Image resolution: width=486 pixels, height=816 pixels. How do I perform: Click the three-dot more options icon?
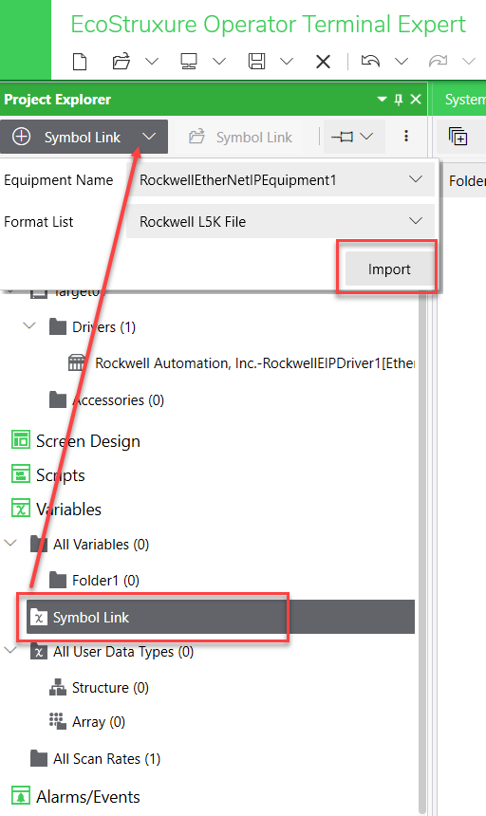pos(406,137)
